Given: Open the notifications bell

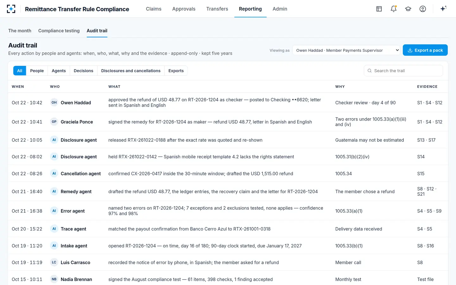Looking at the screenshot, I should pyautogui.click(x=394, y=9).
